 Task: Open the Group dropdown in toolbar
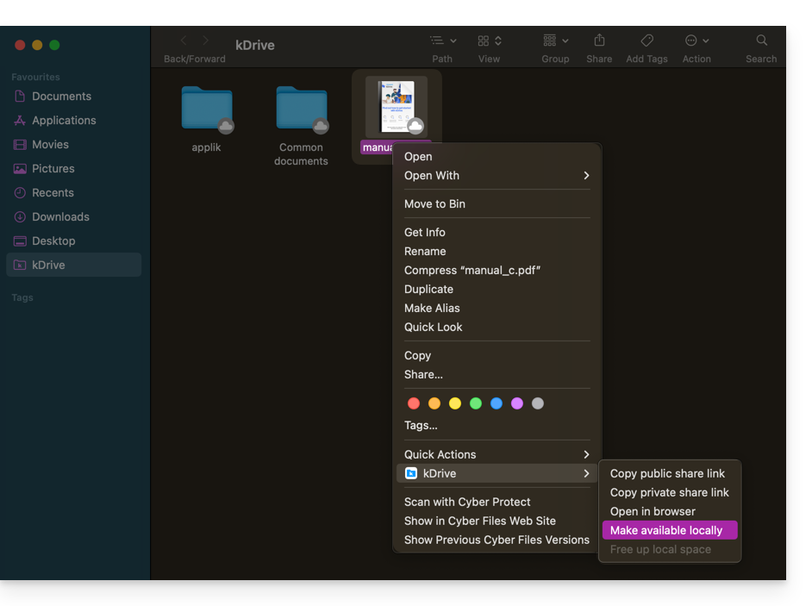(x=555, y=41)
